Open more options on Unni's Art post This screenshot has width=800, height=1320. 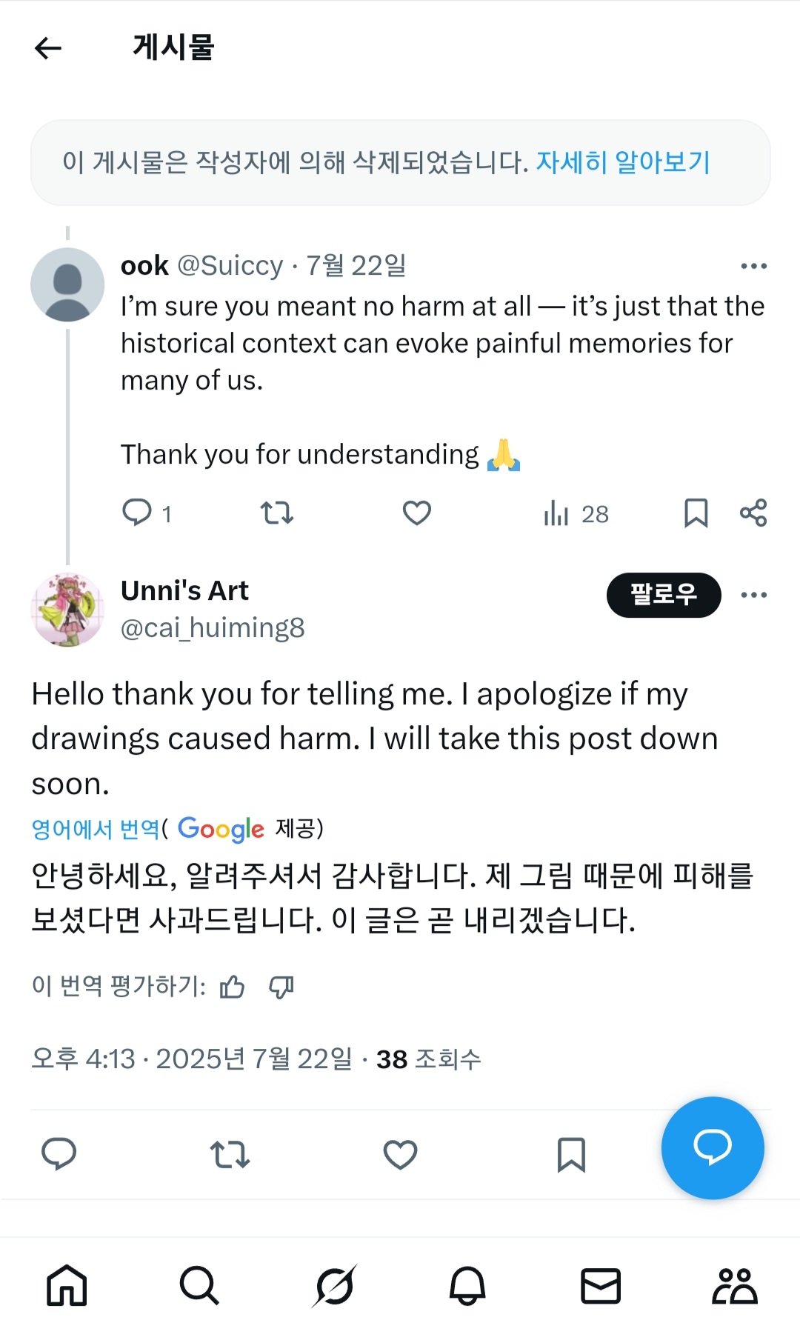753,595
